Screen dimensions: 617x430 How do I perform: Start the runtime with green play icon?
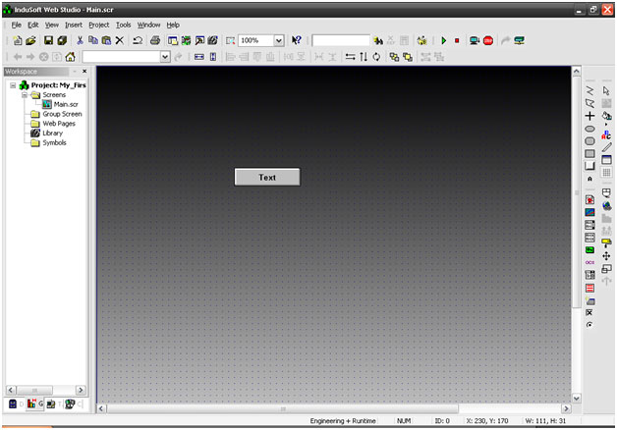444,40
